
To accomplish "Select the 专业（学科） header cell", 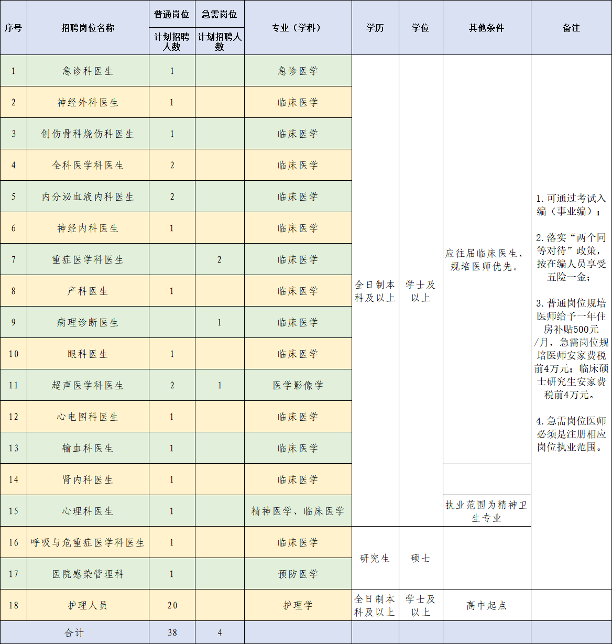I will (x=298, y=28).
